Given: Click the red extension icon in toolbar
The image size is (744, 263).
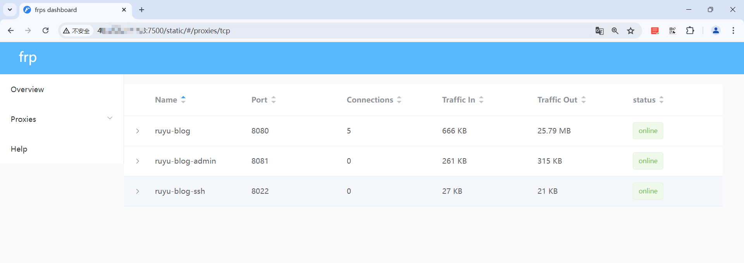Looking at the screenshot, I should (x=655, y=31).
